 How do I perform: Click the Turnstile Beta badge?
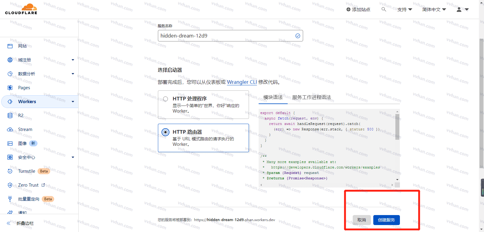[x=44, y=171]
